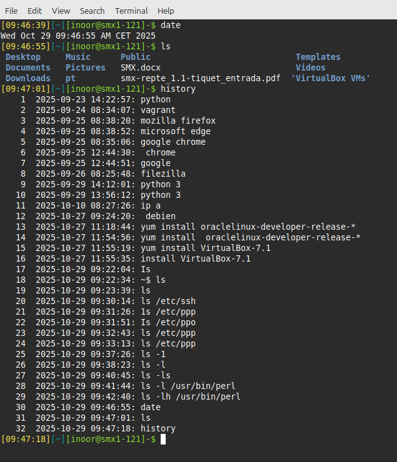This screenshot has width=397, height=462.
Task: Click the Downloads directory name
Action: (28, 79)
